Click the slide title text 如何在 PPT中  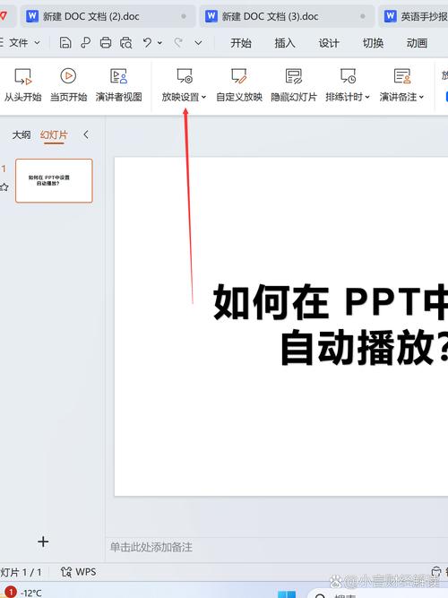tap(331, 301)
